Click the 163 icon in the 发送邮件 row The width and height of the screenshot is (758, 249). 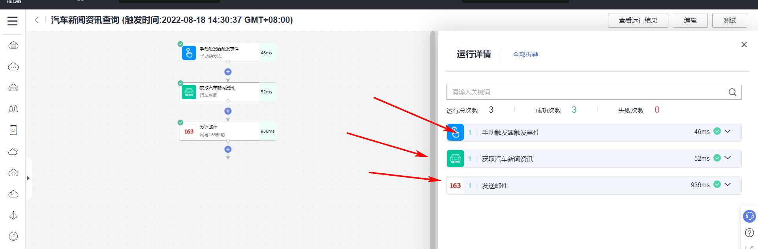[455, 186]
